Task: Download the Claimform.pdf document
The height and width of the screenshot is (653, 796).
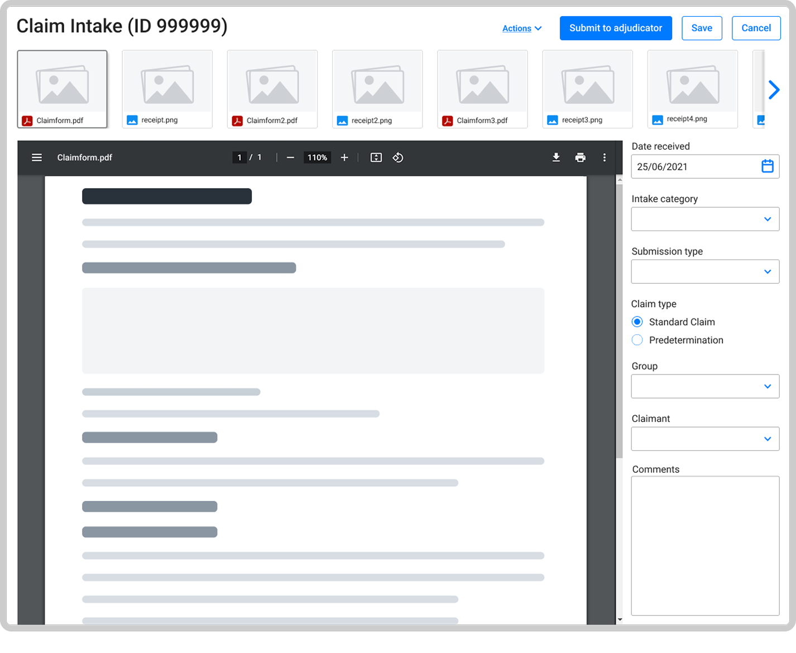Action: click(x=556, y=158)
